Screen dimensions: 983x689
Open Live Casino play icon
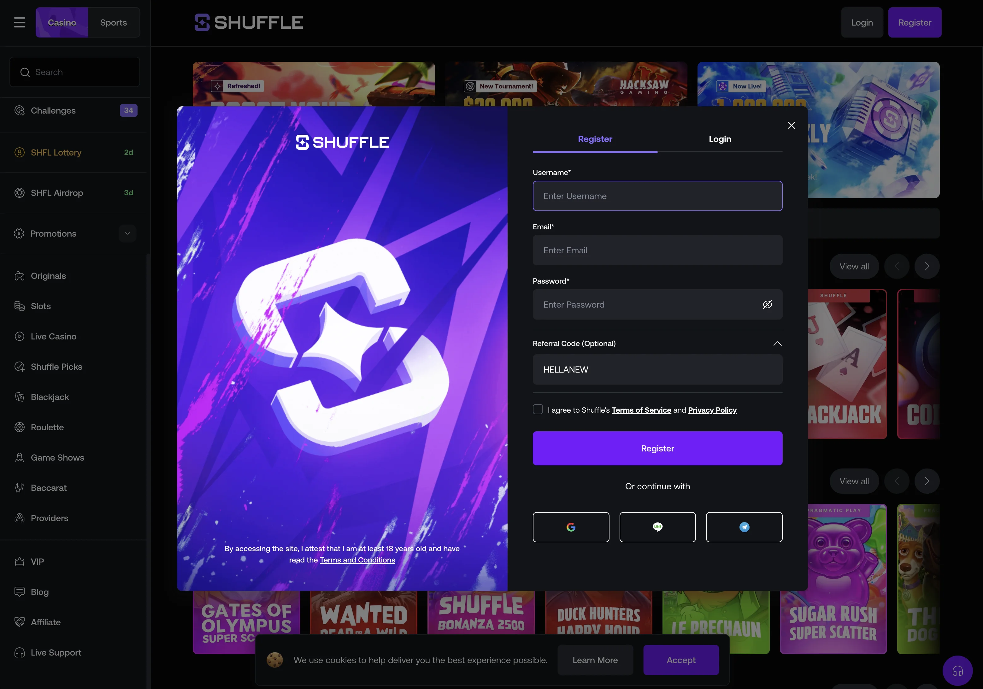pos(19,337)
